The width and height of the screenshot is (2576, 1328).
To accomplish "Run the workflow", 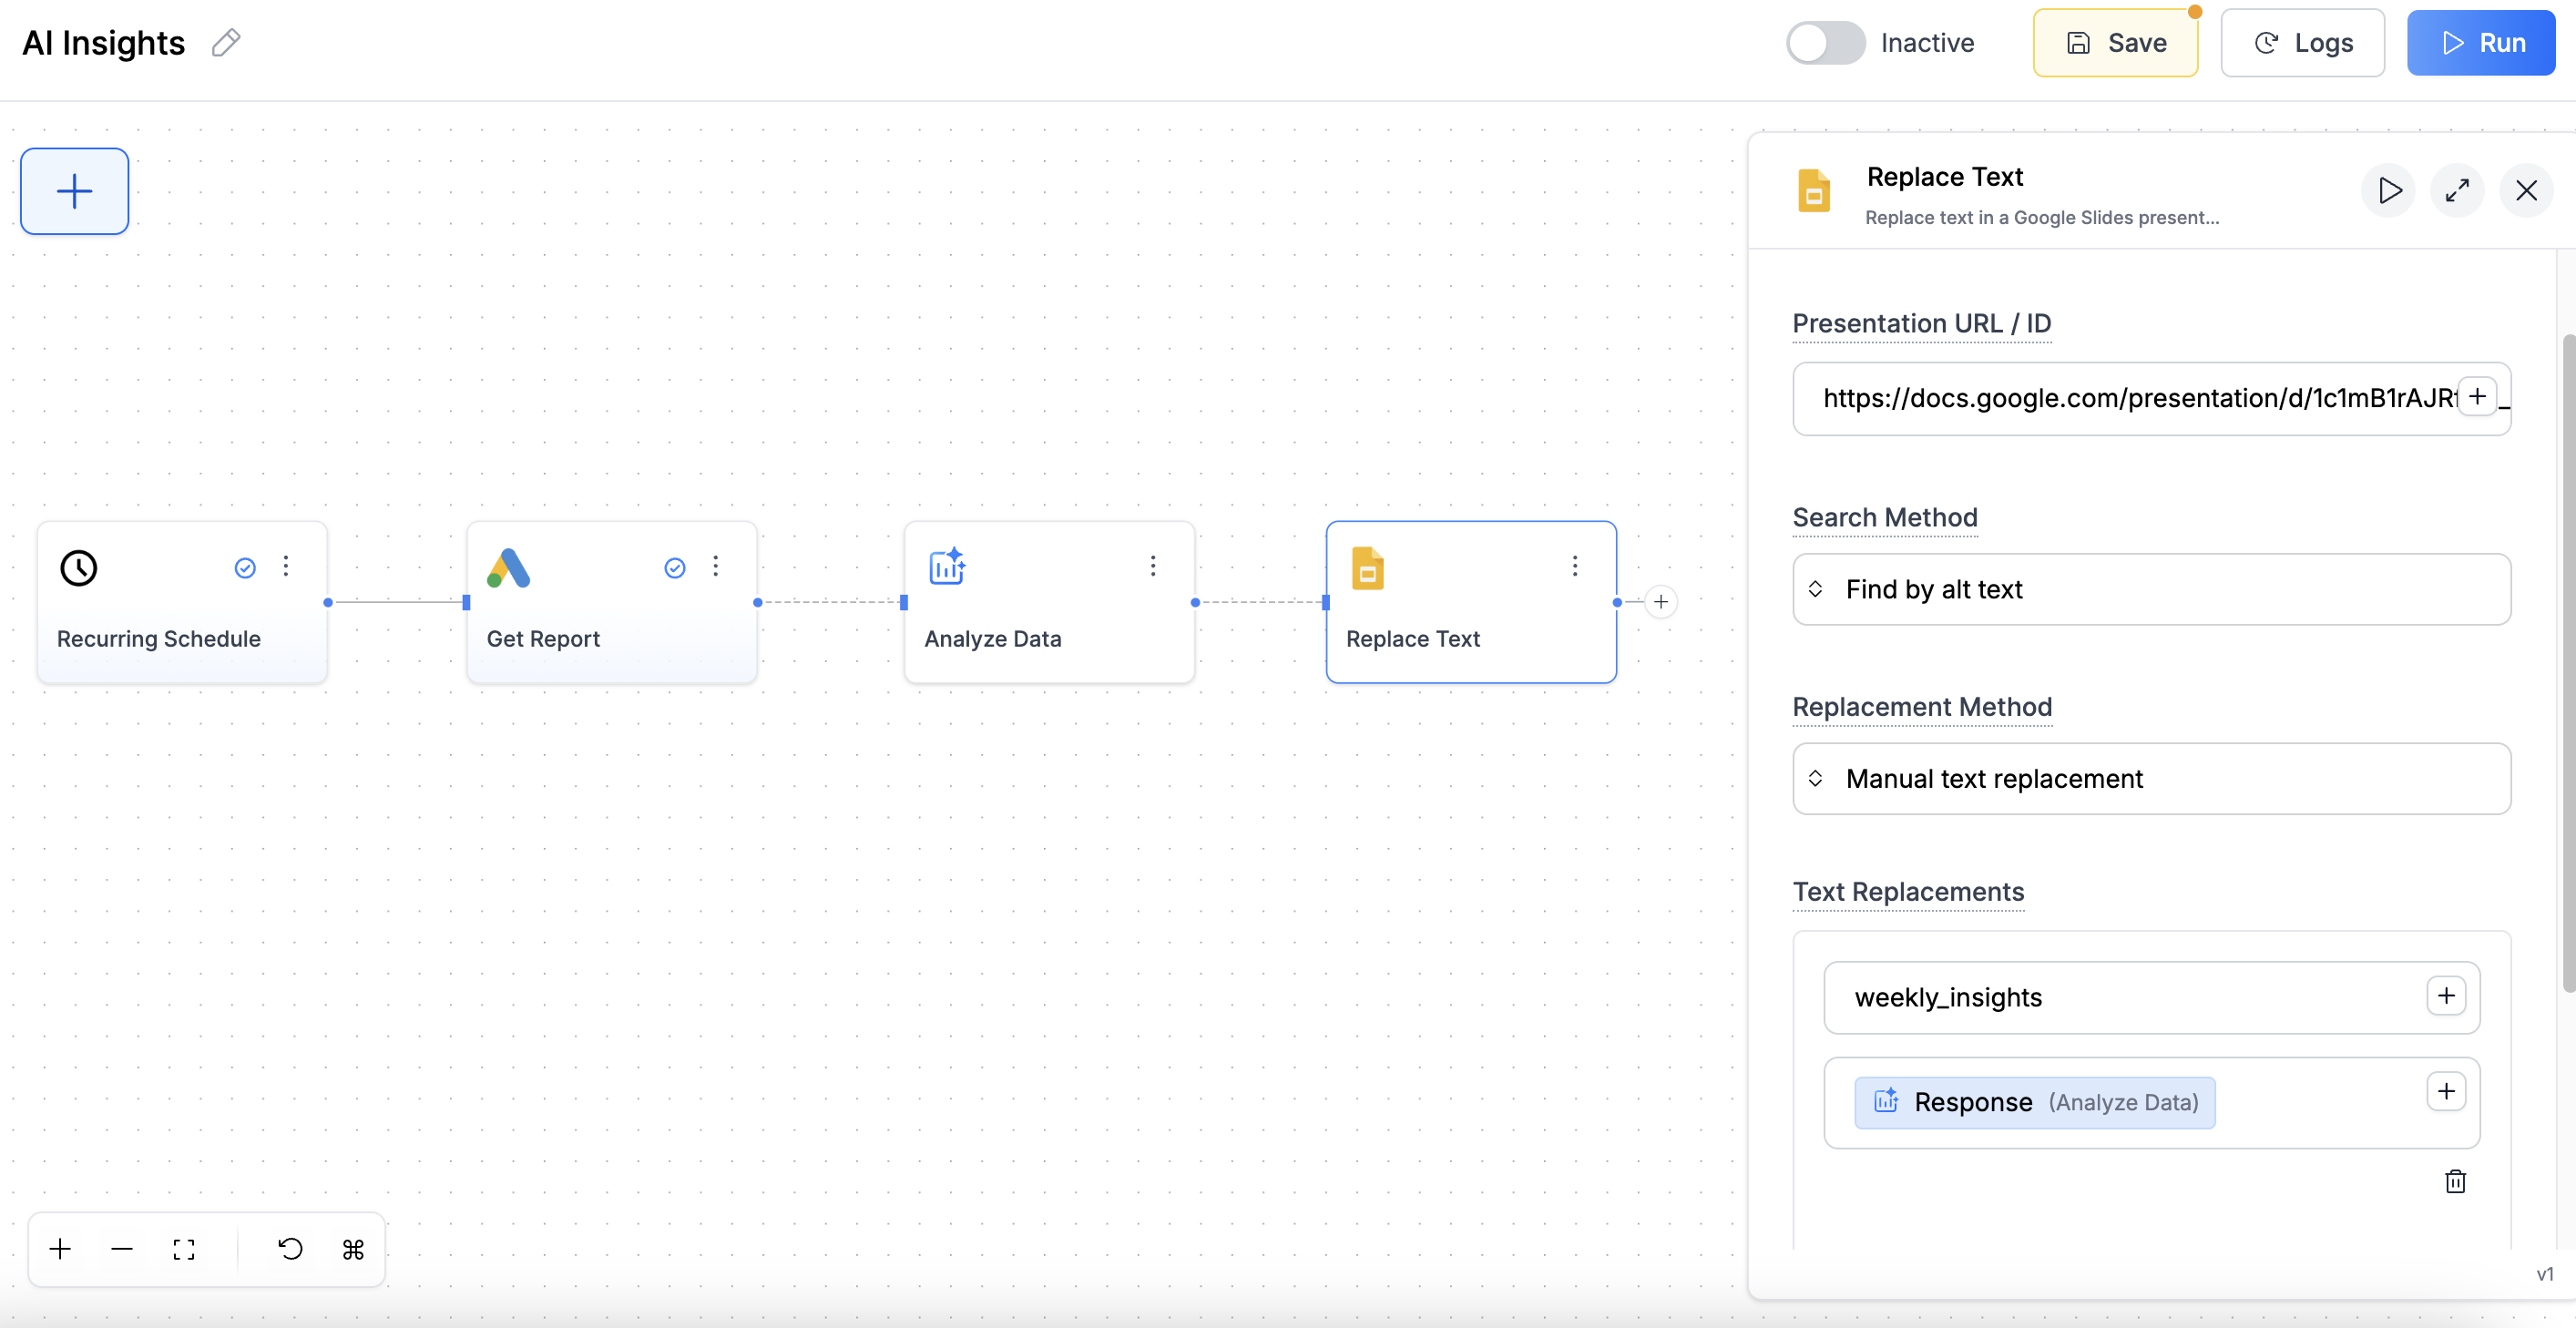I will 2480,43.
